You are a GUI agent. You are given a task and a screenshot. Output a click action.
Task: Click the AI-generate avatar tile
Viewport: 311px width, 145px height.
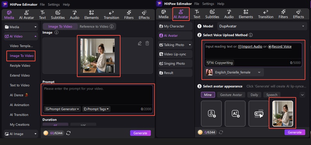(x=235, y=114)
